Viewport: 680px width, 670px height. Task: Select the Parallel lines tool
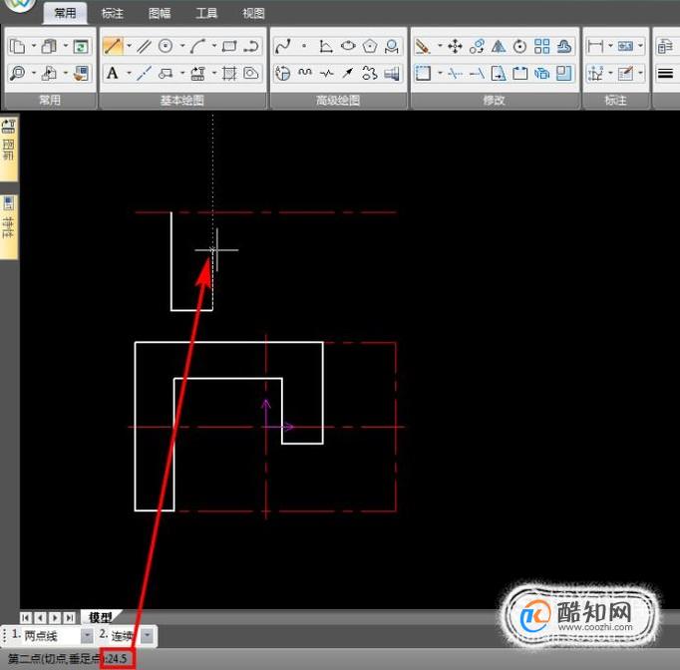[144, 46]
